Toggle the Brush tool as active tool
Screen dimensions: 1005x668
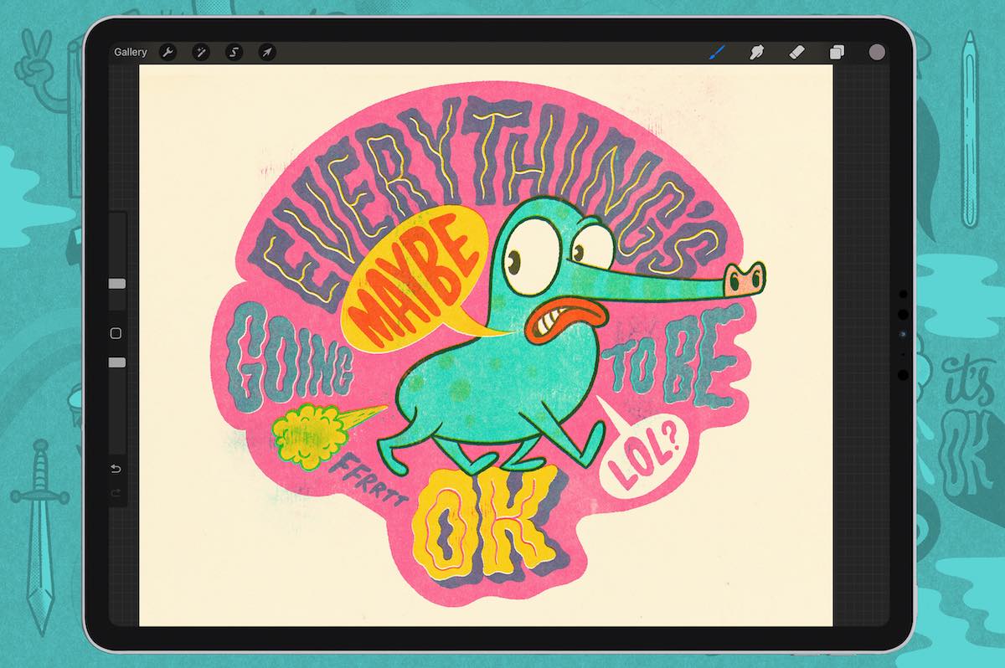coord(716,50)
